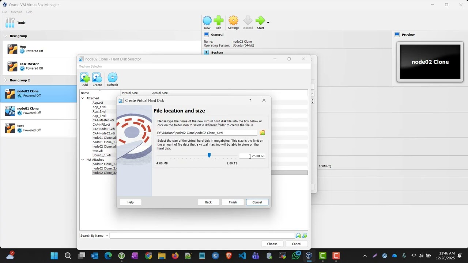Click the Preview panel icon

tap(397, 35)
